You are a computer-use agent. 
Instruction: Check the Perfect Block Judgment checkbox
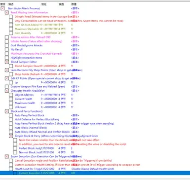coord(15,148)
